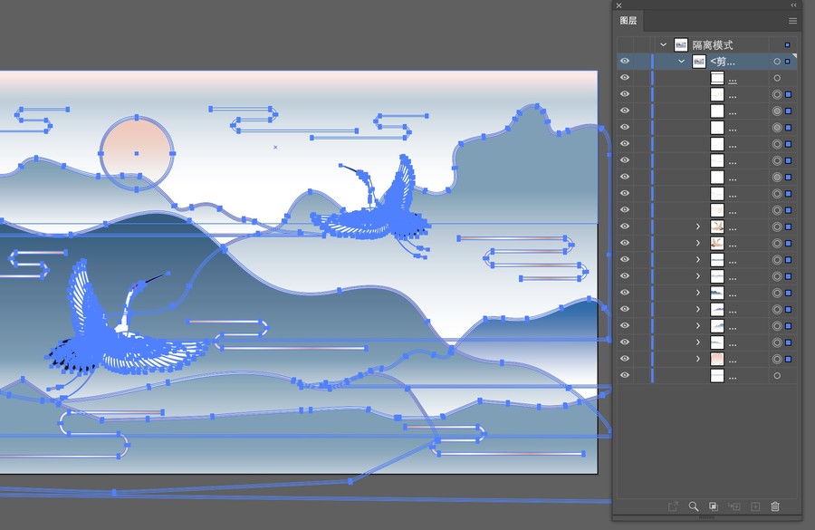Select the <剪... layer name

[723, 62]
